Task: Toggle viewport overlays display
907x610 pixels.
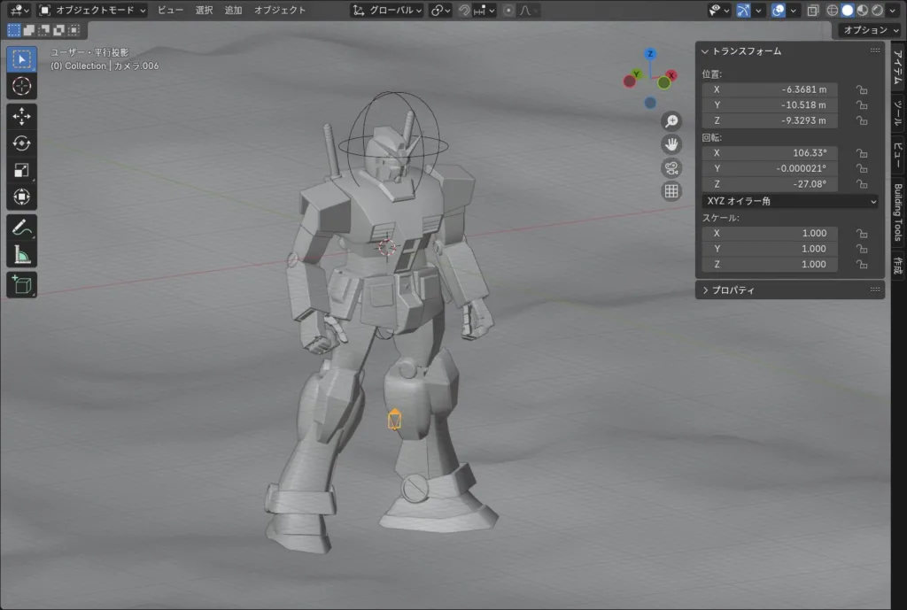Action: coord(779,11)
